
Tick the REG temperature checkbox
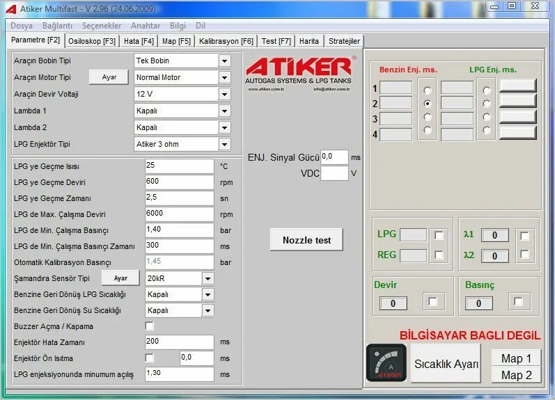[439, 255]
